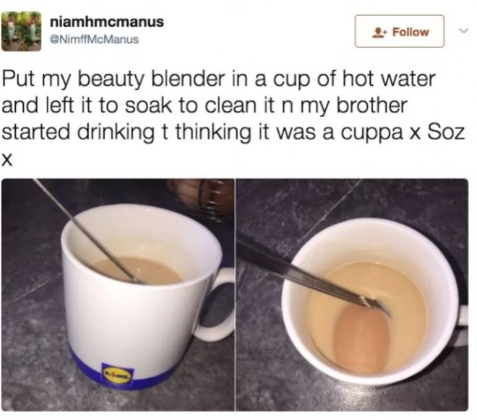Viewport: 477px width, 420px height.
Task: Click the yellow Lidl logo on mug
Action: point(118,373)
